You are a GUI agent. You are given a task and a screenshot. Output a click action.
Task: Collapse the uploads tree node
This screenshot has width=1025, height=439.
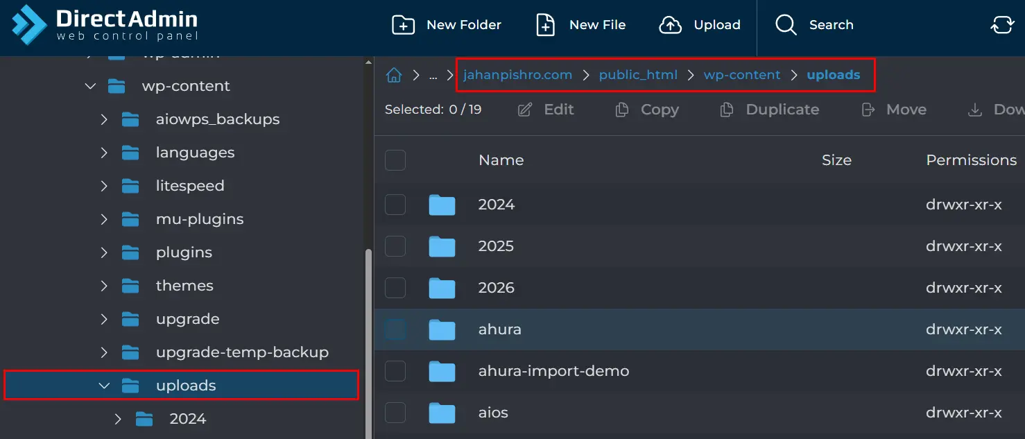[104, 386]
